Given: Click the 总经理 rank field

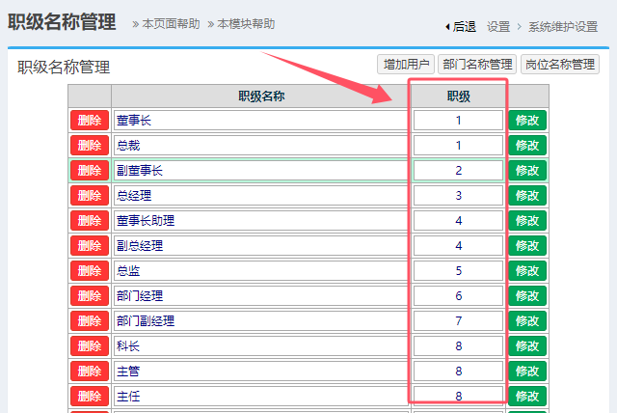Looking at the screenshot, I should 459,196.
